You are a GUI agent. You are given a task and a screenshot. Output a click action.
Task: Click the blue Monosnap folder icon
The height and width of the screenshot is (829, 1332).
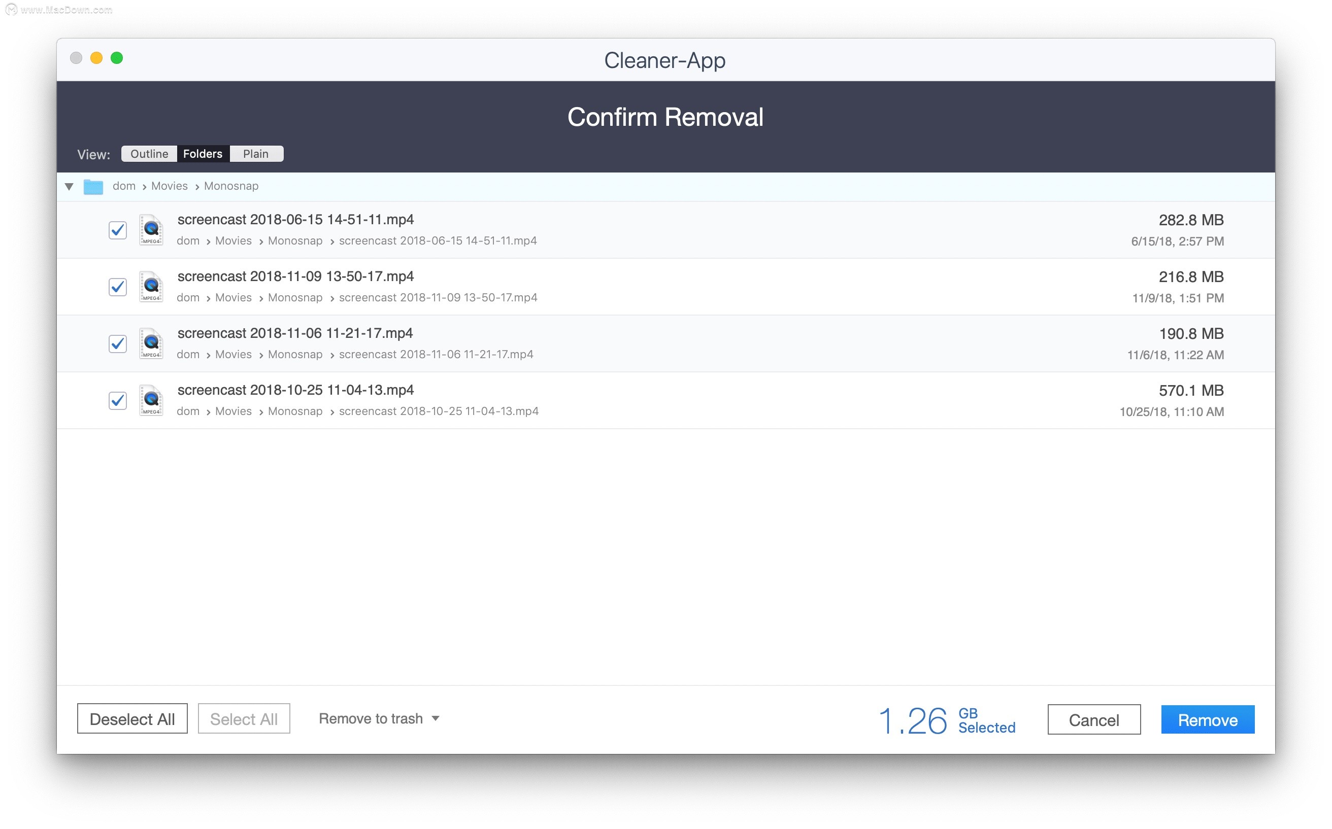click(x=93, y=186)
